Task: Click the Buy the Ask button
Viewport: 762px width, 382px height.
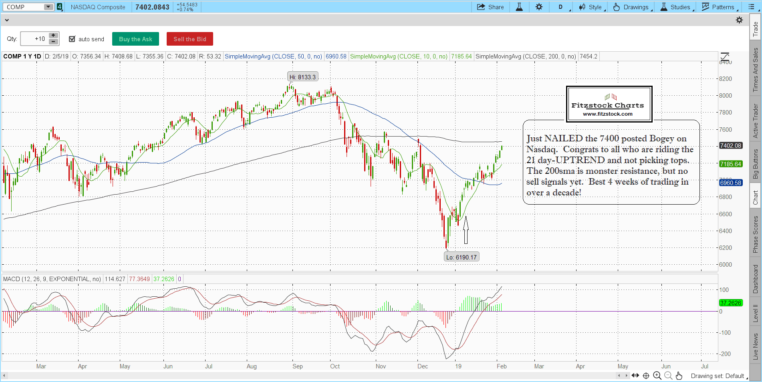Action: pyautogui.click(x=135, y=39)
